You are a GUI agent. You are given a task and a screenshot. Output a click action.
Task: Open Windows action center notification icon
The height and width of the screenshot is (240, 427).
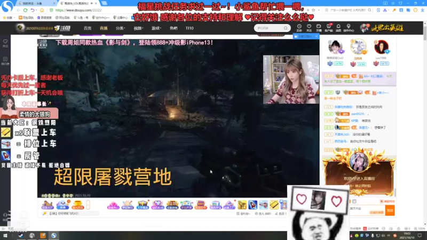click(420, 236)
